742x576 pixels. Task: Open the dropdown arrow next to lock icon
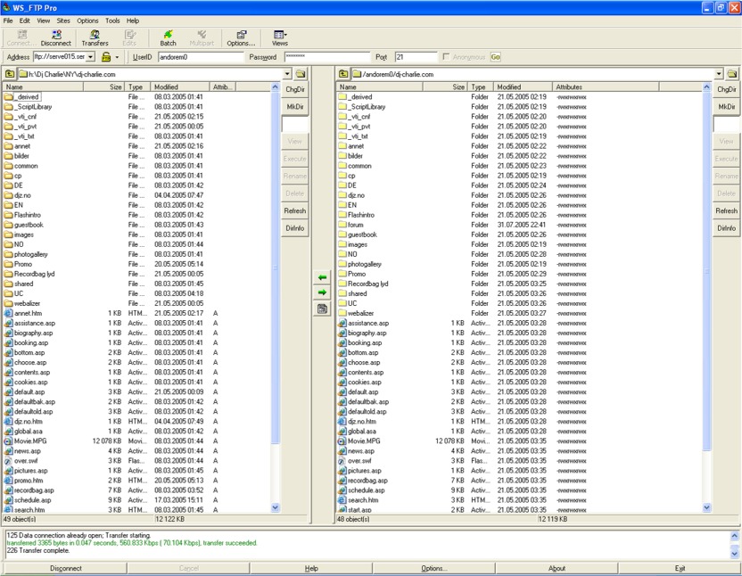(117, 57)
